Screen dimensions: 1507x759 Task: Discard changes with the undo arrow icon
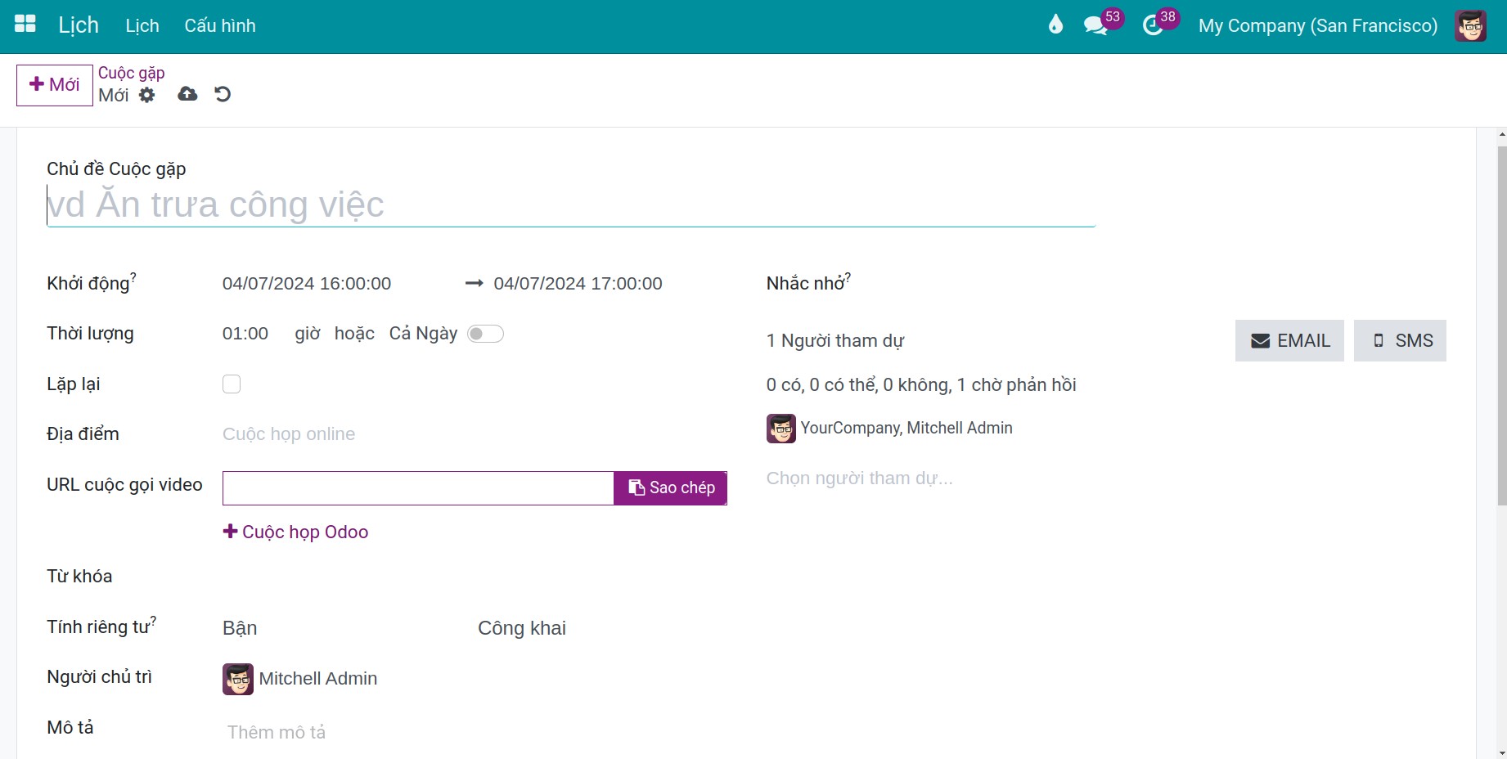coord(223,94)
